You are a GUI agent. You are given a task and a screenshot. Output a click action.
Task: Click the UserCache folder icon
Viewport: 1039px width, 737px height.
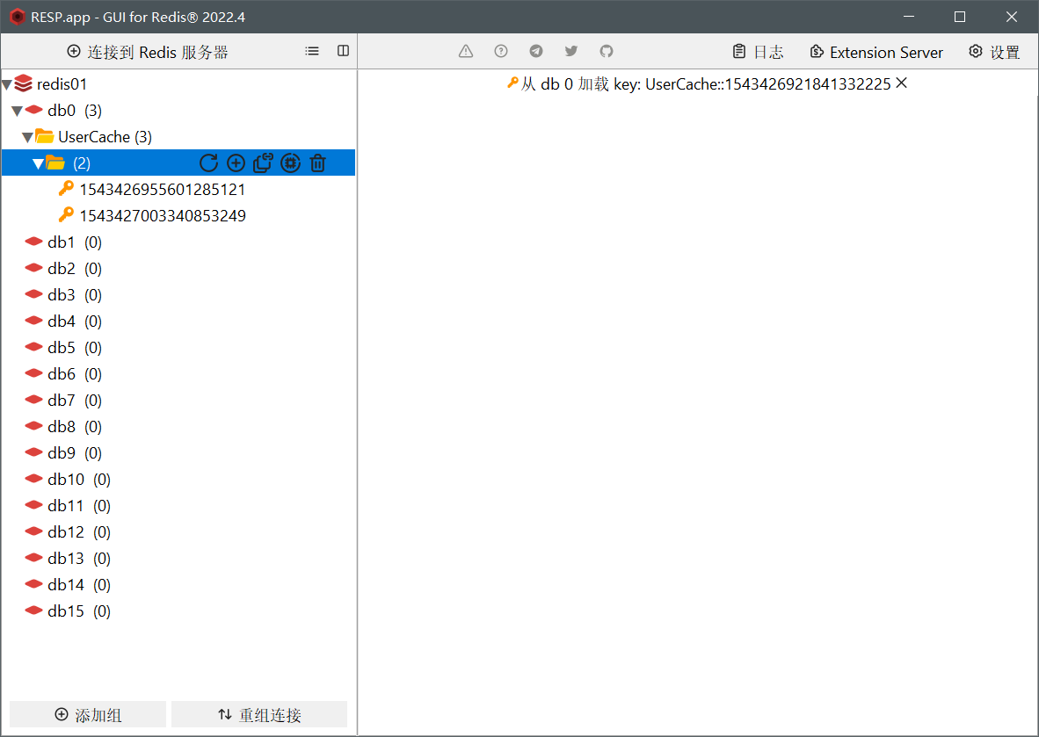(45, 136)
